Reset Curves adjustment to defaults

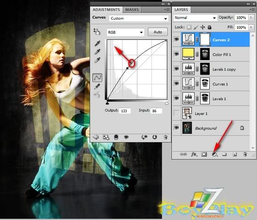155,137
